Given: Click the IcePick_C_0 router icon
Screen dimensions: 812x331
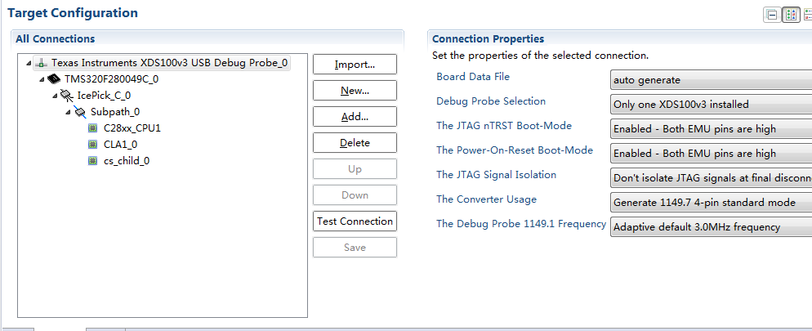Looking at the screenshot, I should pyautogui.click(x=68, y=96).
